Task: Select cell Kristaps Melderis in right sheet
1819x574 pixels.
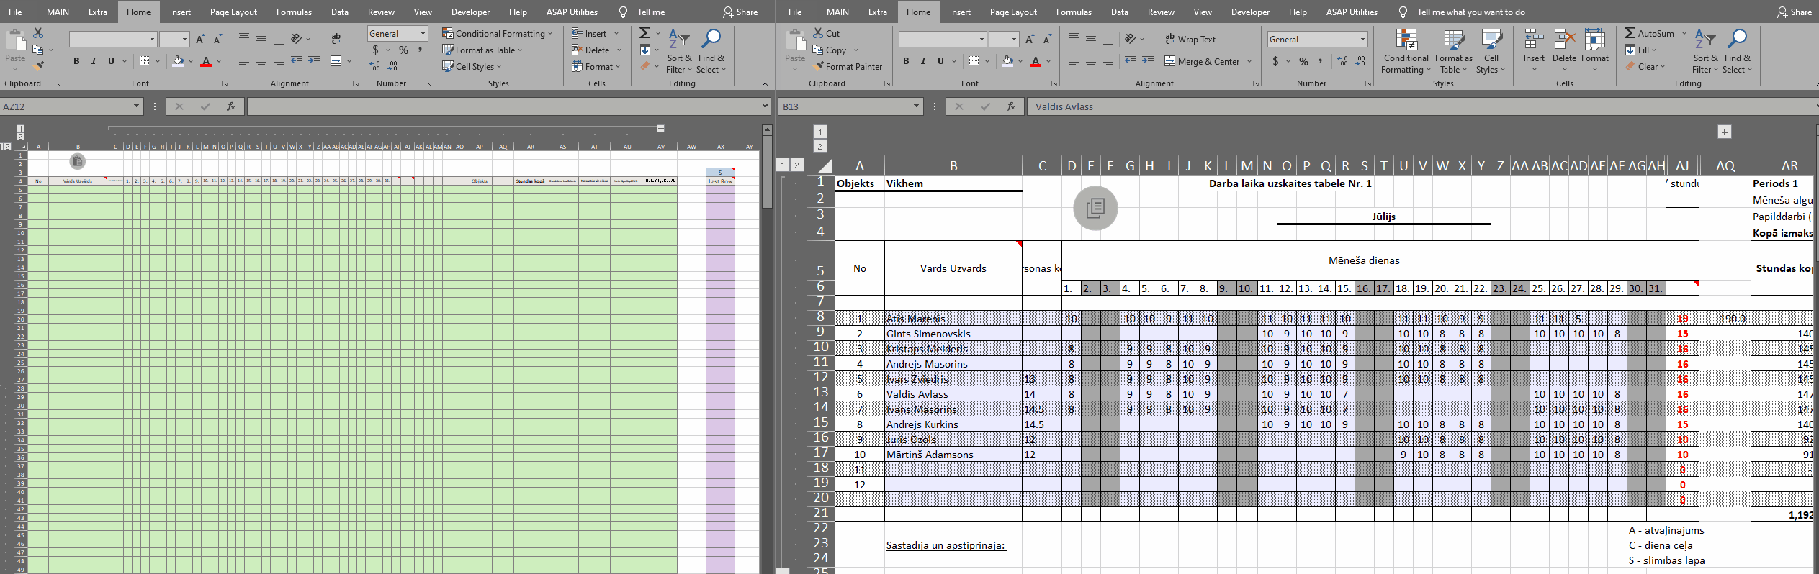Action: coord(953,349)
